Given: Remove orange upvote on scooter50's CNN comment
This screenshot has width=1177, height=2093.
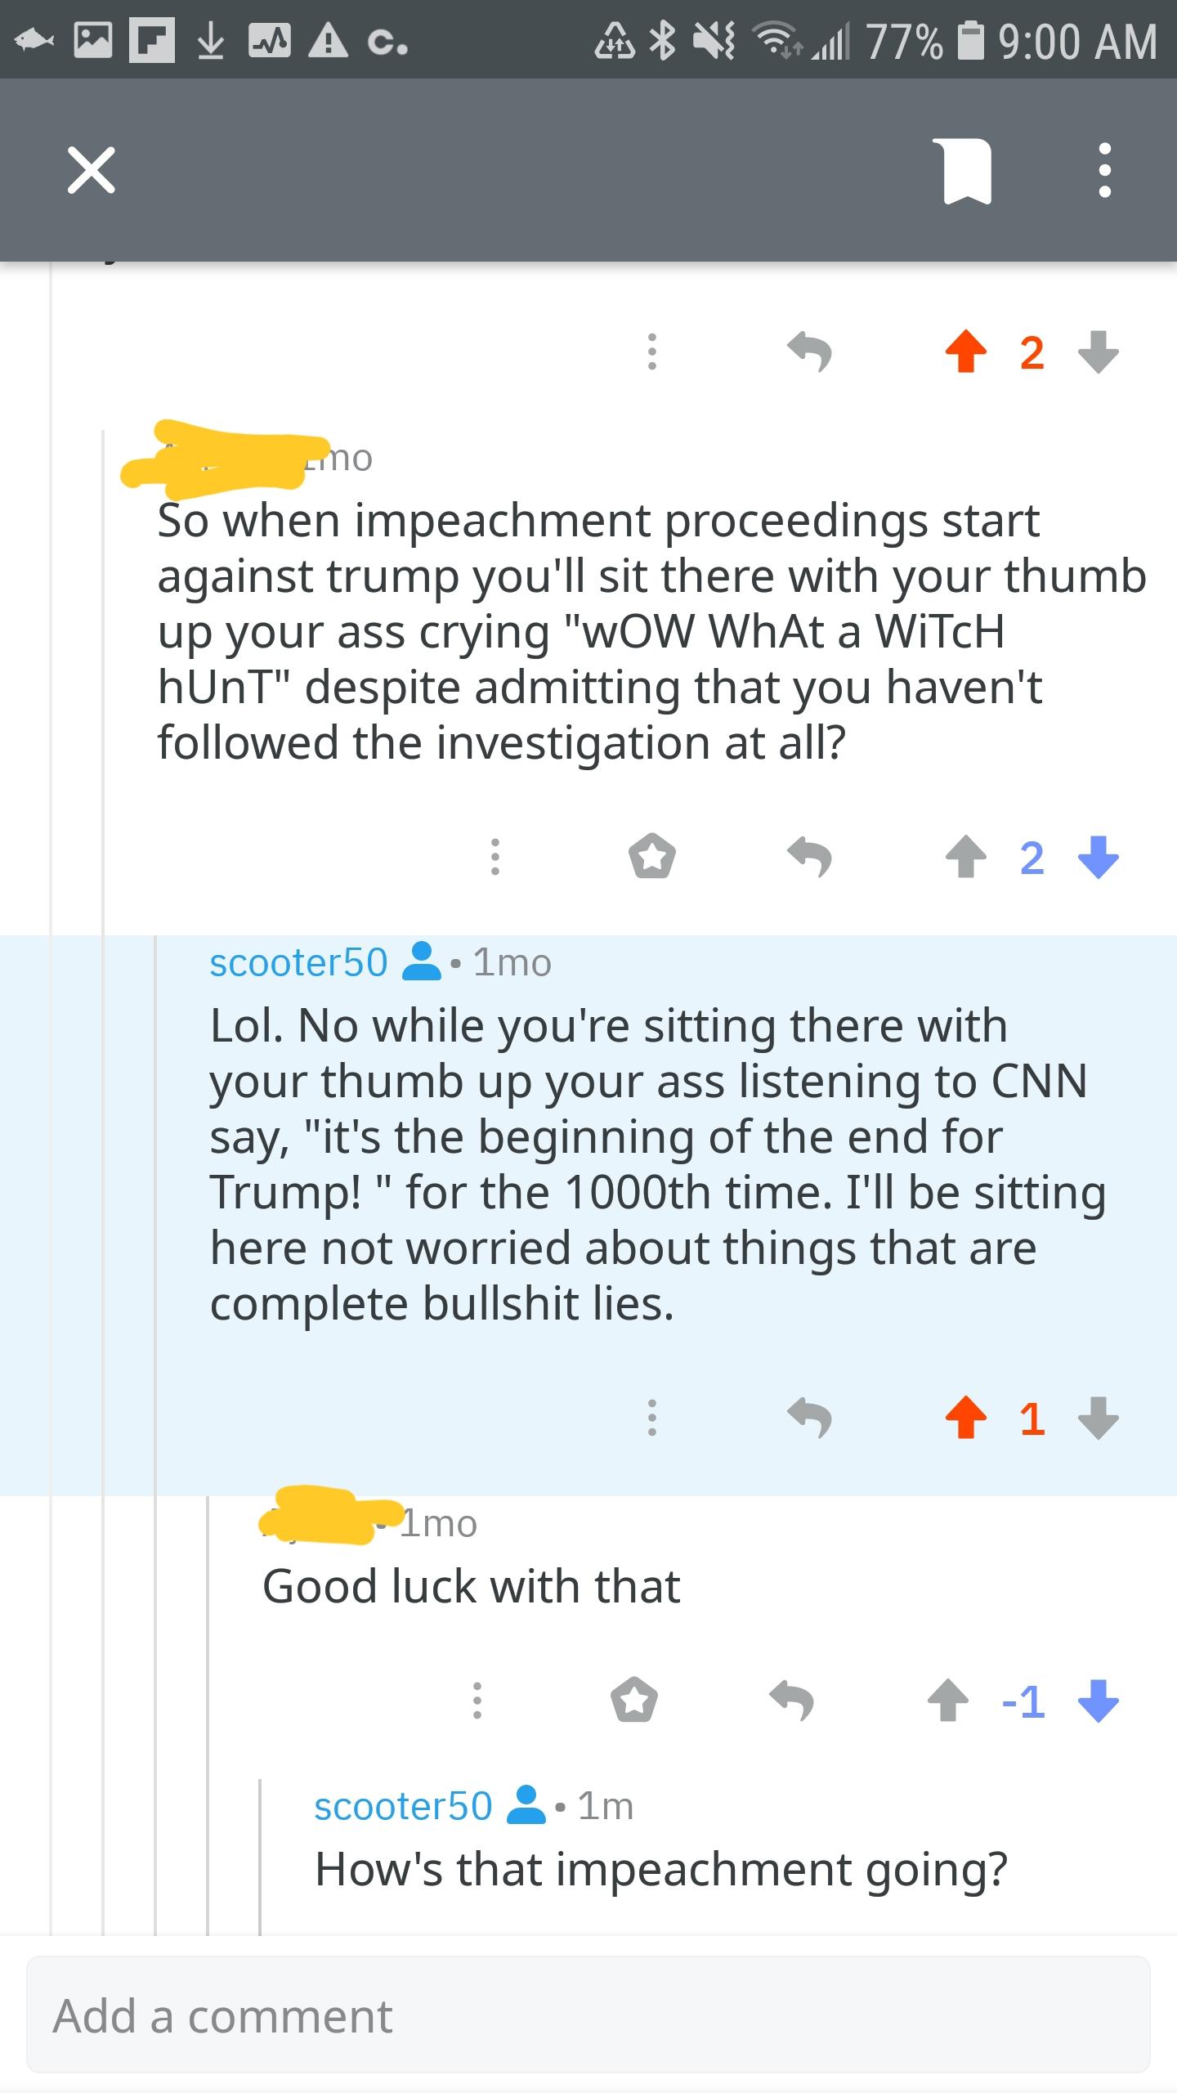Looking at the screenshot, I should click(966, 1418).
